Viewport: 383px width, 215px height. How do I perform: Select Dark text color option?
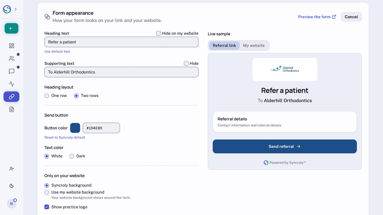click(x=72, y=156)
